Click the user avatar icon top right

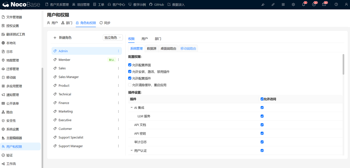click(346, 4)
